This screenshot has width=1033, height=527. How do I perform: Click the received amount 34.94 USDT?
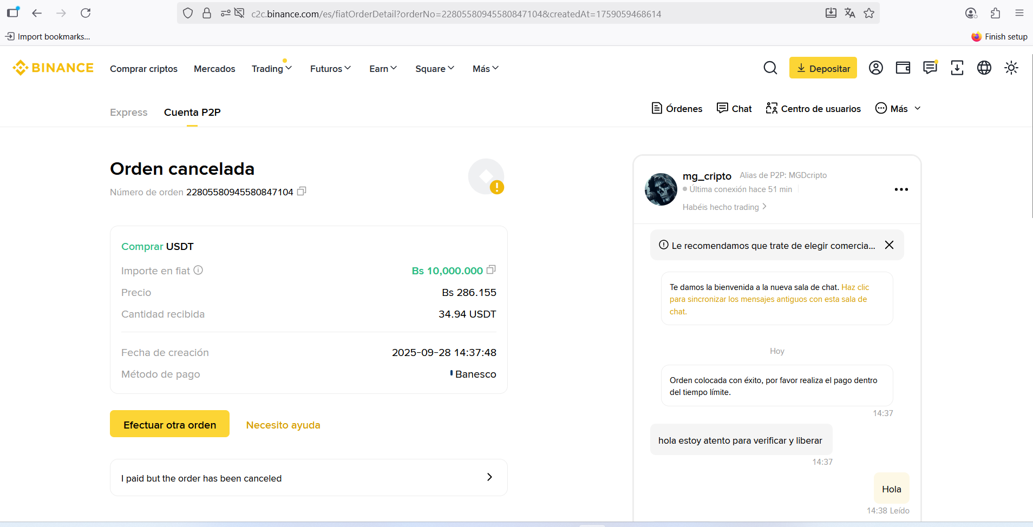tap(467, 314)
